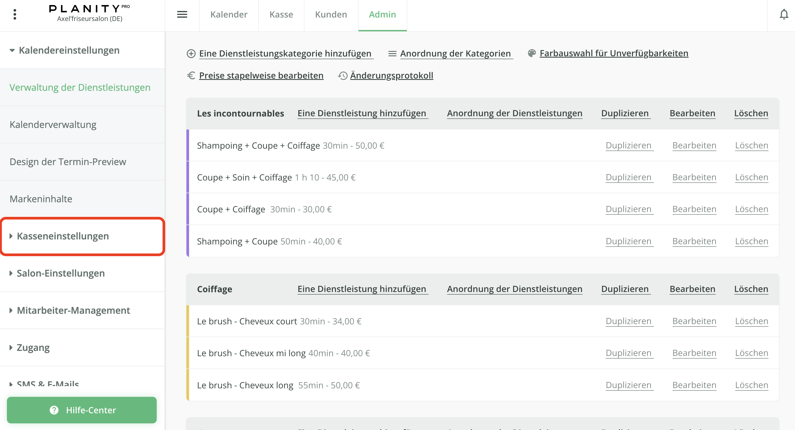This screenshot has height=430, width=795.
Task: Click Duplizieren for Shampoing + Coupe 50min
Action: click(x=628, y=241)
